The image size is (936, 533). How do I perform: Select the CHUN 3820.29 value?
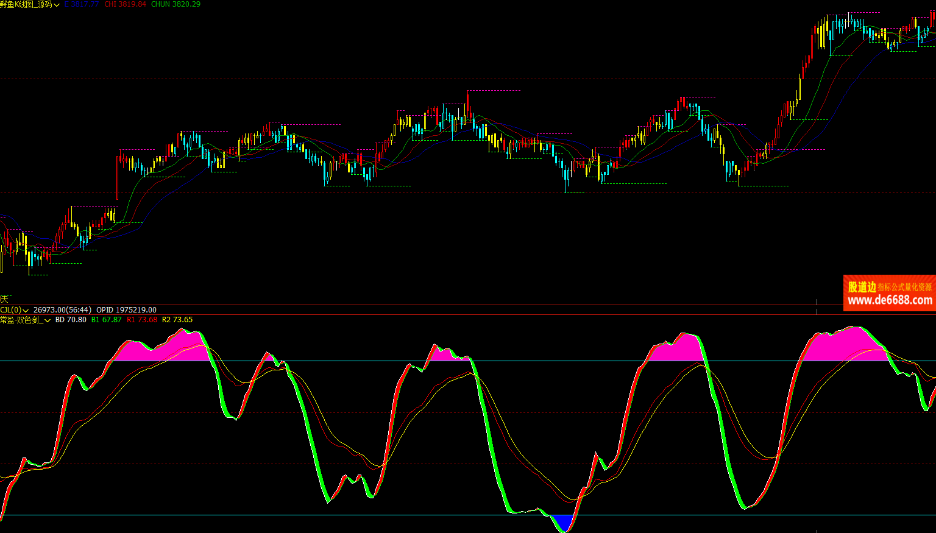(x=175, y=4)
